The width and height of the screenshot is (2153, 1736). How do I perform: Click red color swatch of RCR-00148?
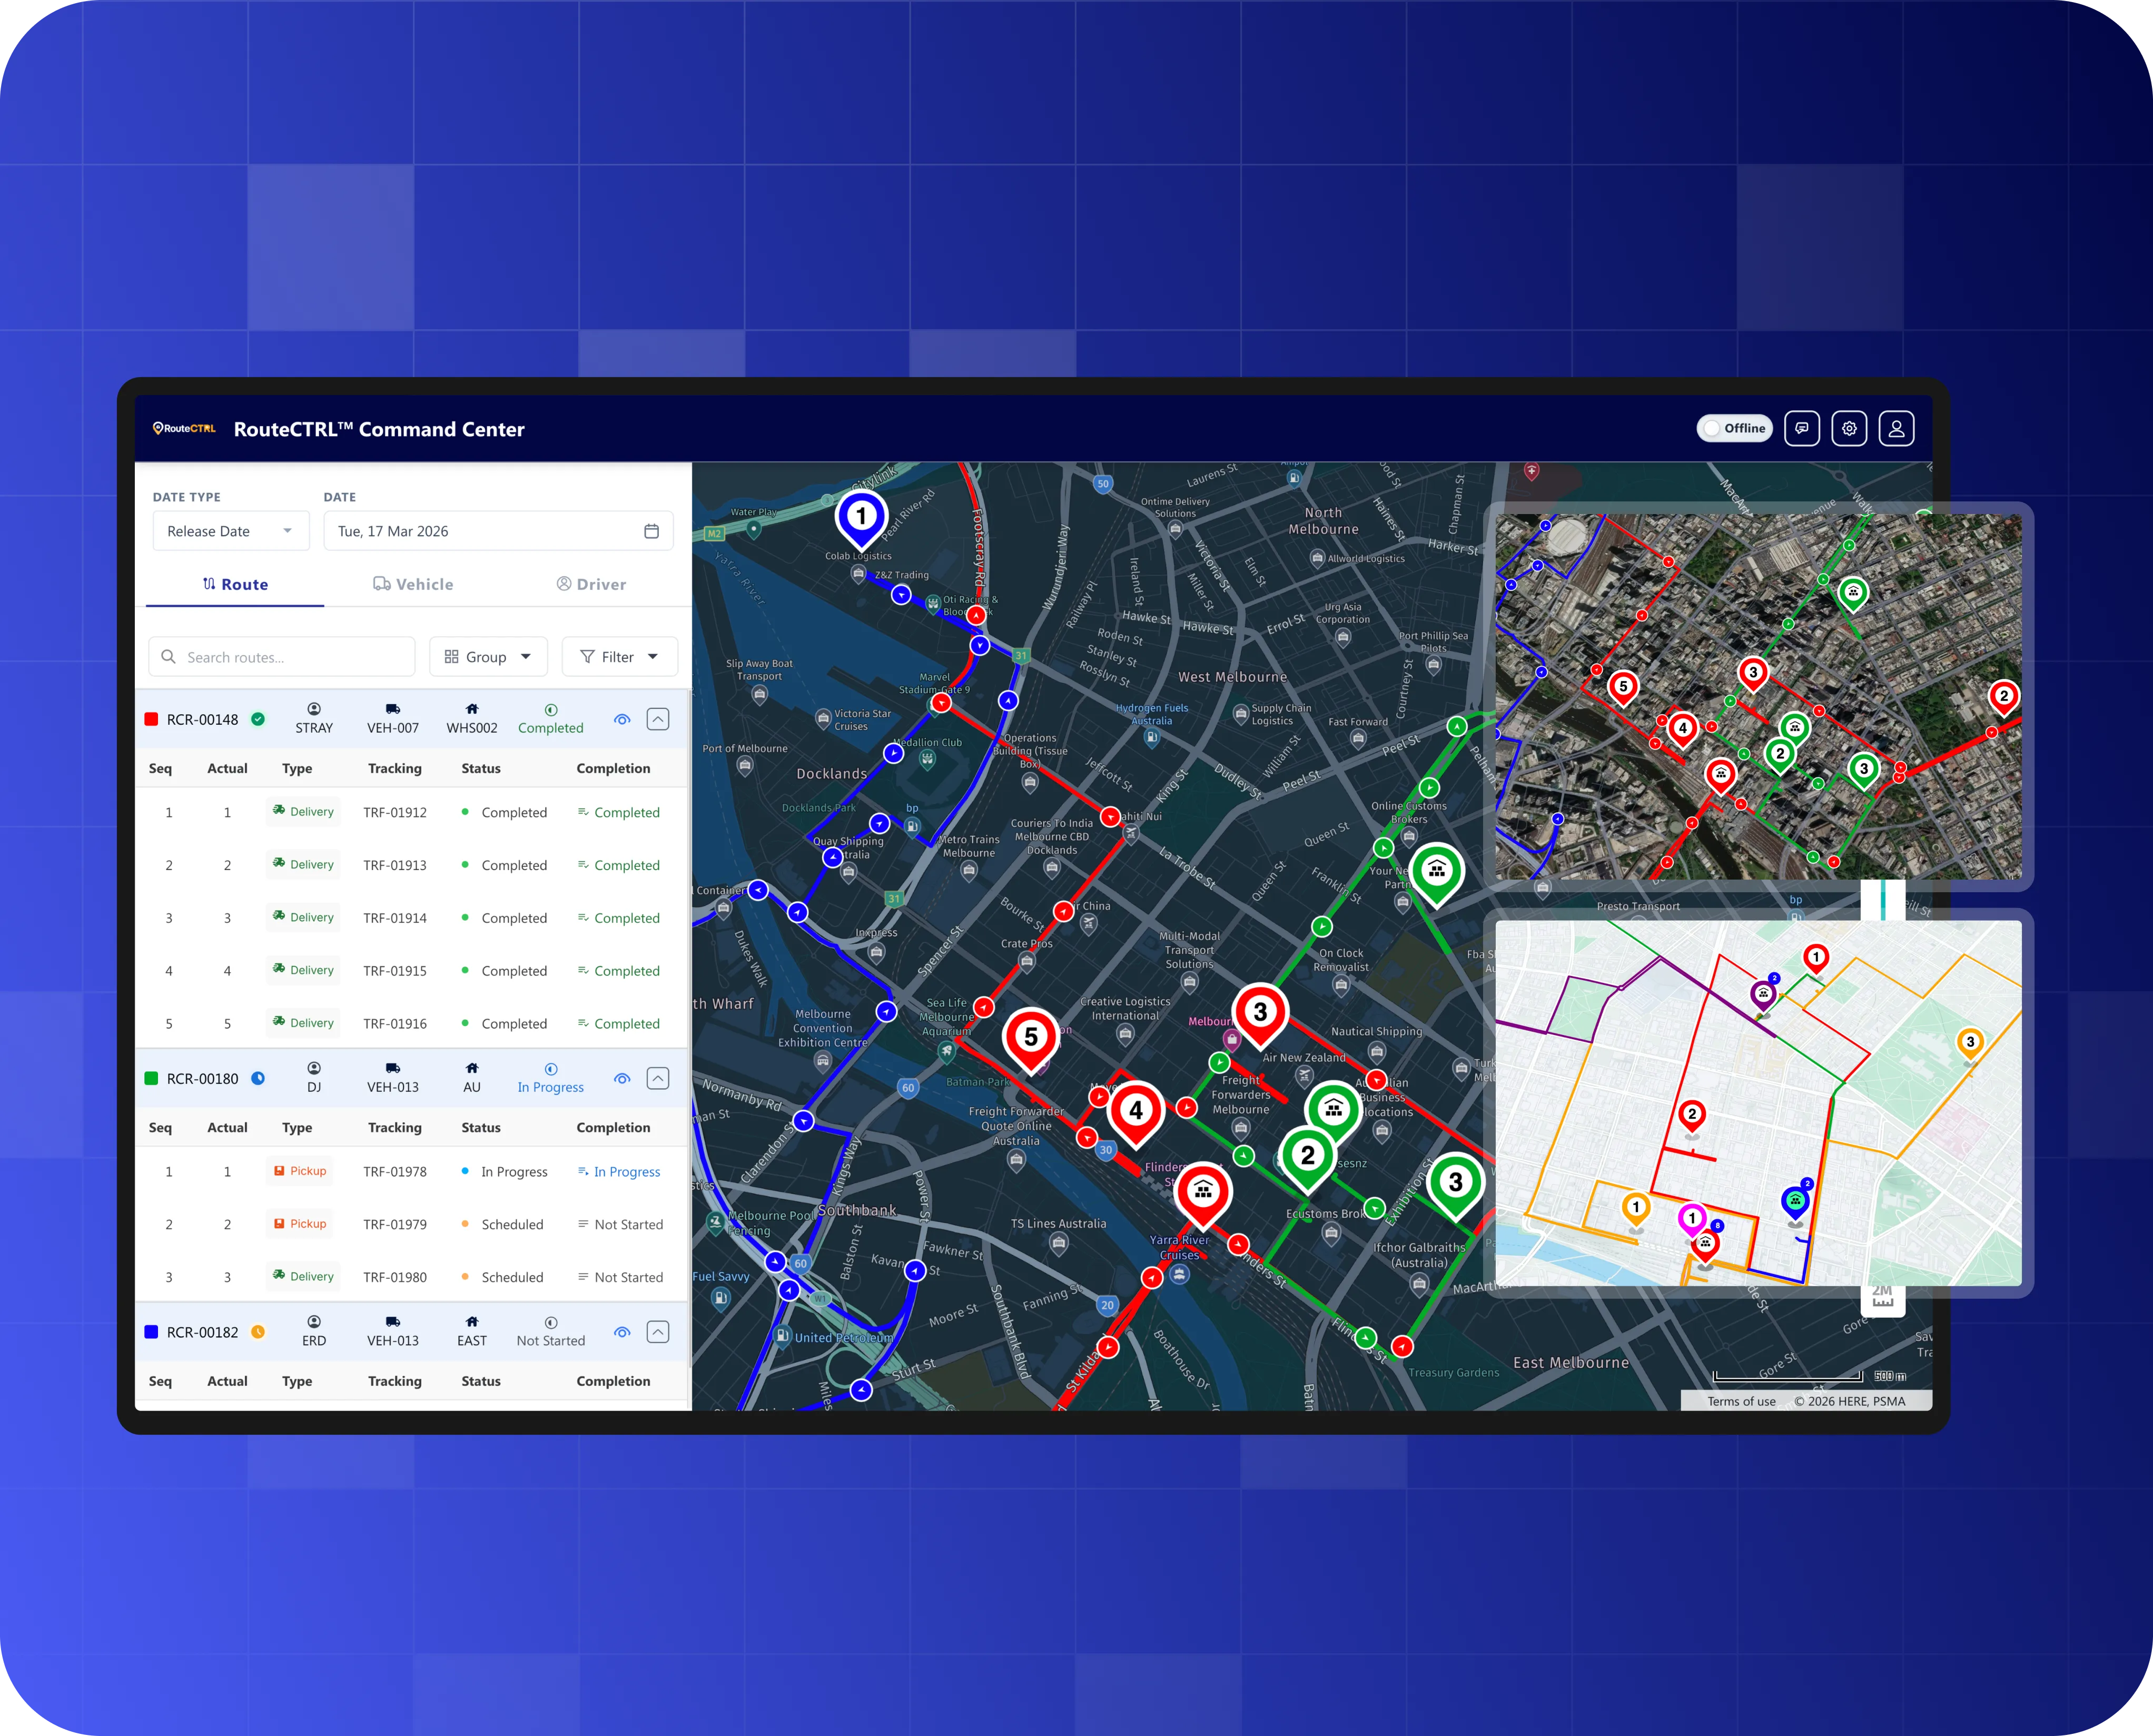[x=152, y=719]
